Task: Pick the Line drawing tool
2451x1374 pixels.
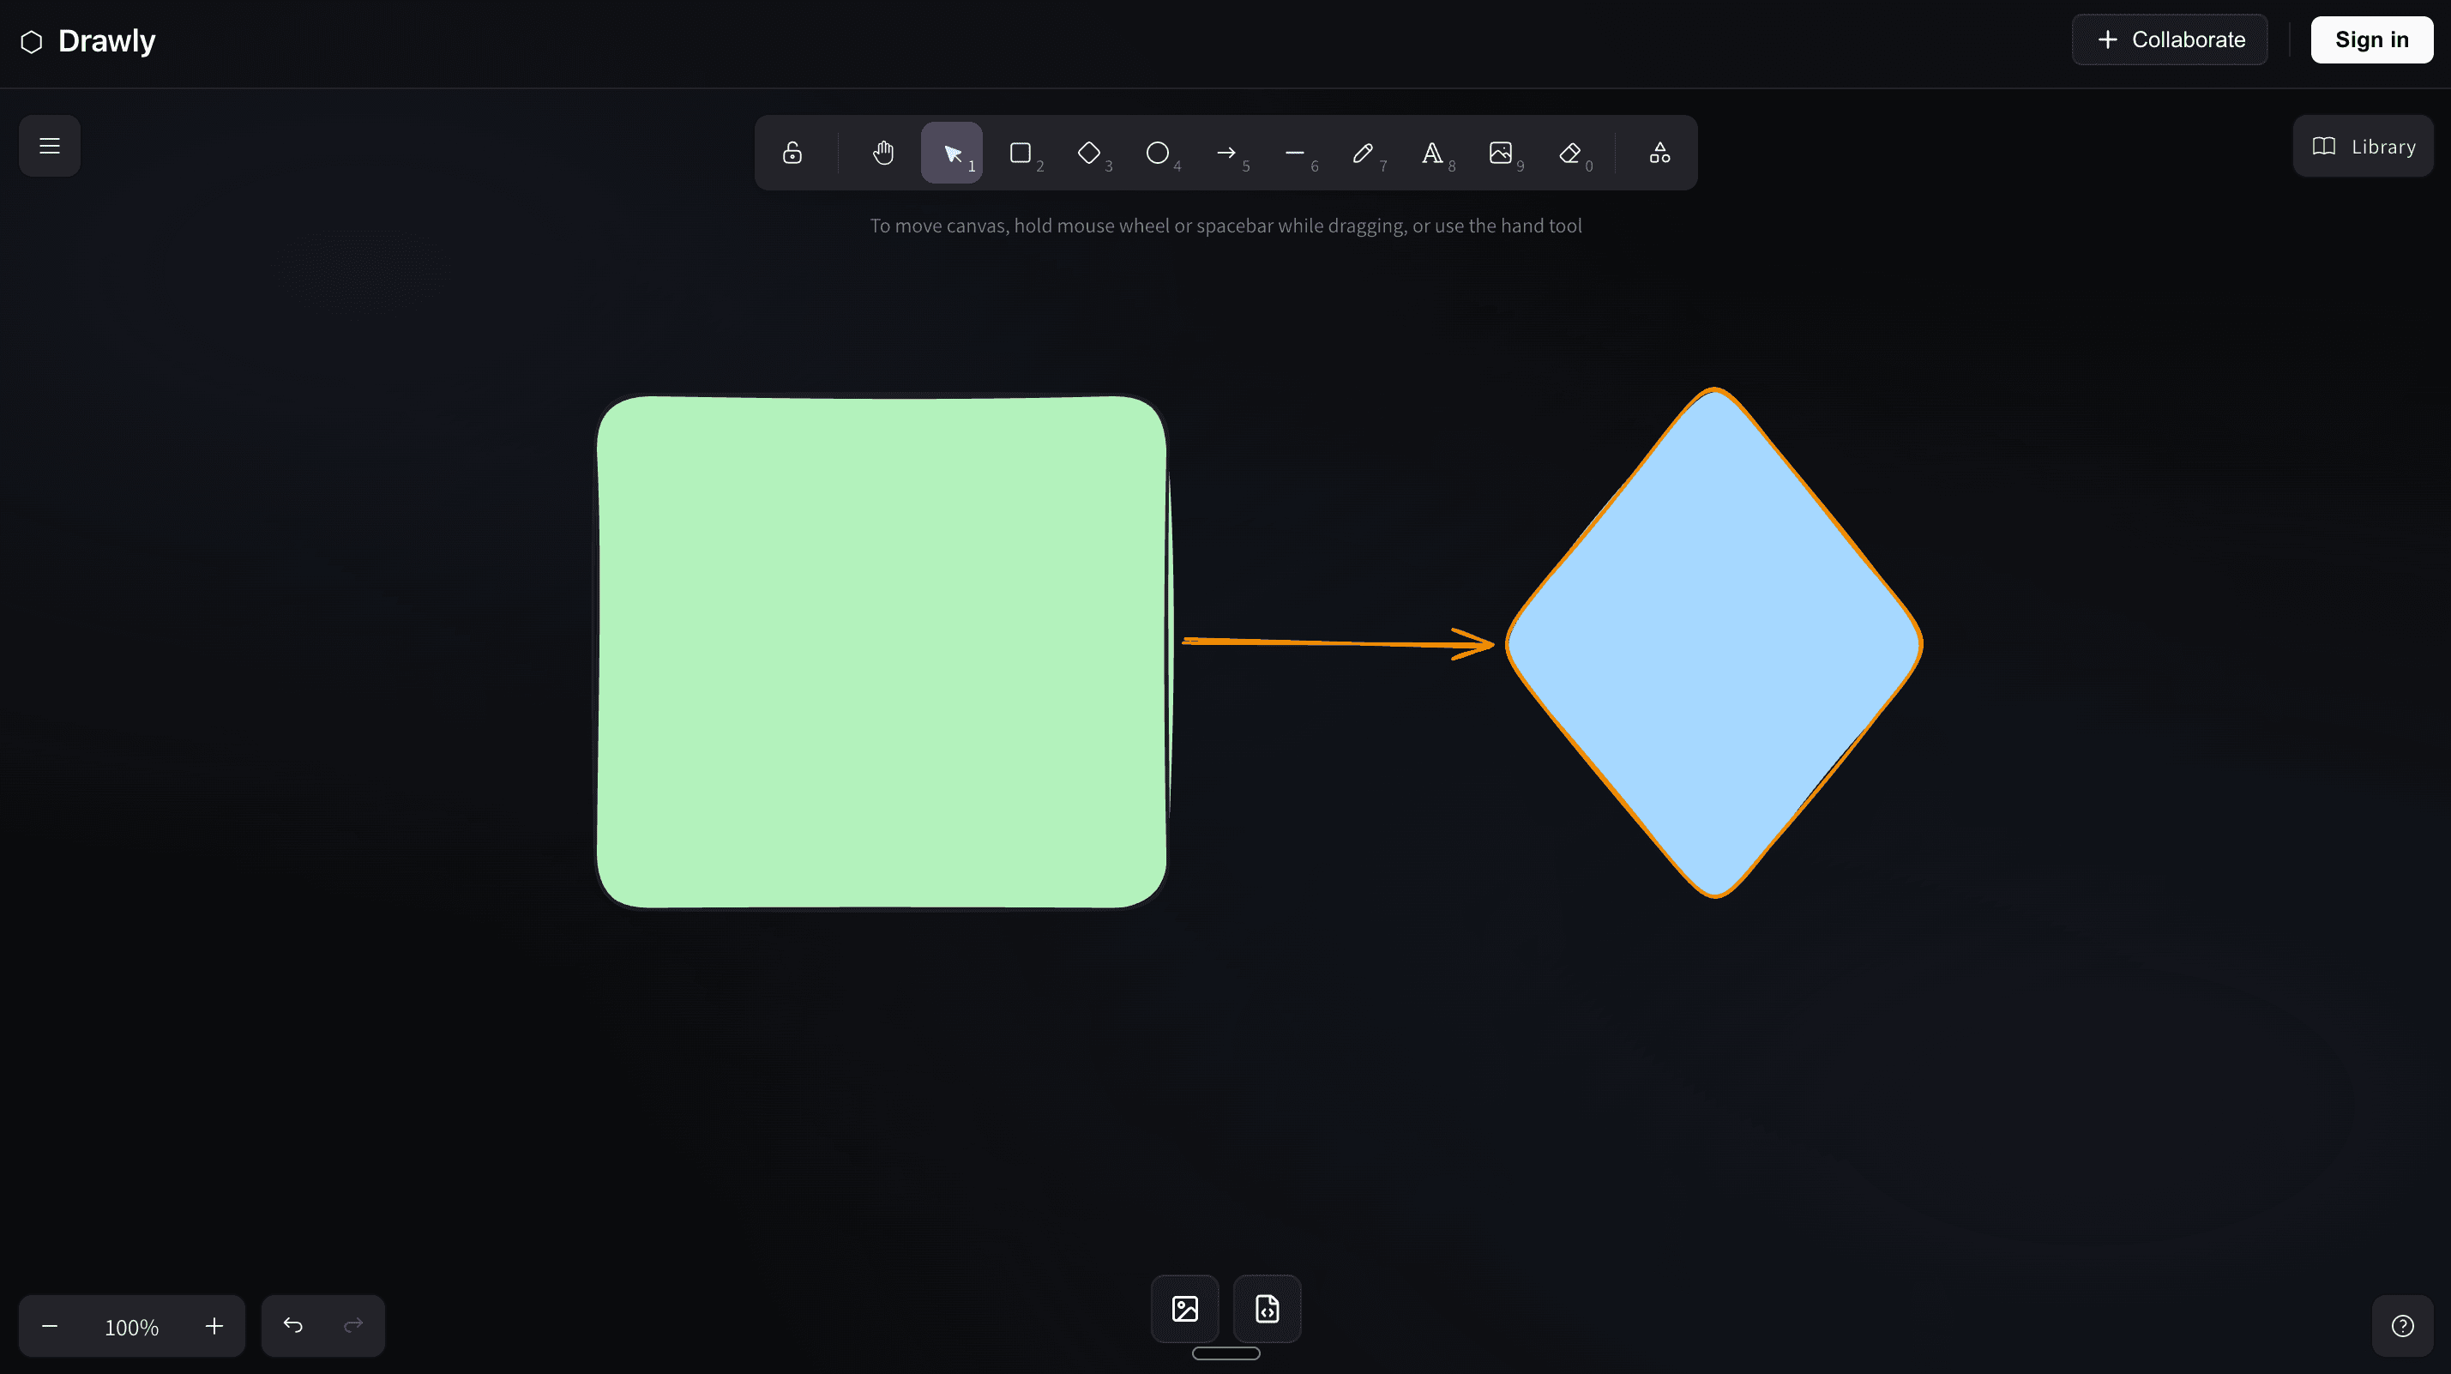Action: coord(1294,153)
